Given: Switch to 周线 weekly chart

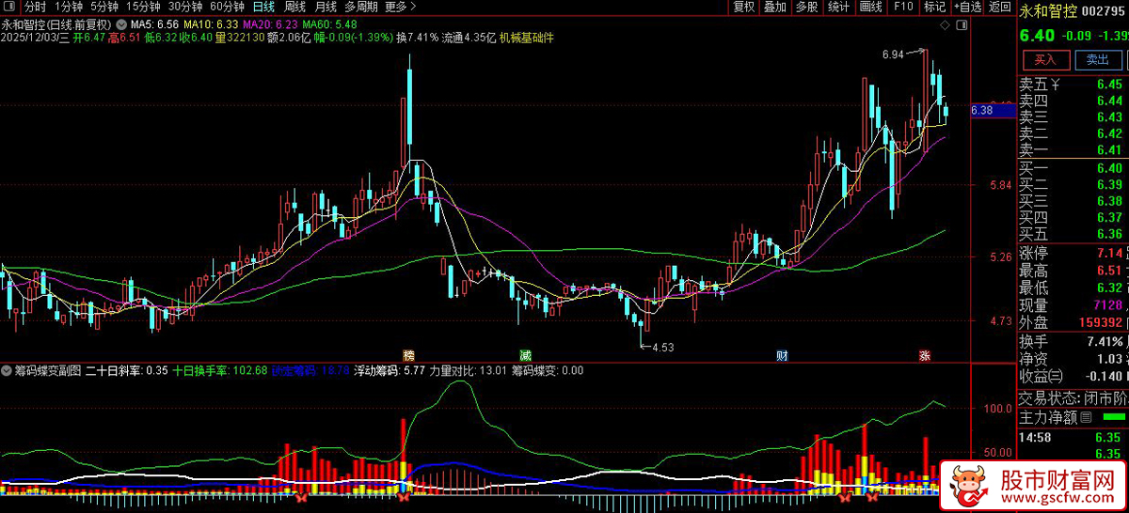Looking at the screenshot, I should 294,7.
